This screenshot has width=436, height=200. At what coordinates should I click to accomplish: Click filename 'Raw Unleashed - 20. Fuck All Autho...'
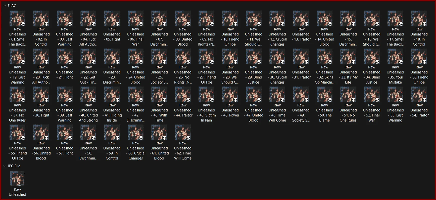(x=41, y=75)
